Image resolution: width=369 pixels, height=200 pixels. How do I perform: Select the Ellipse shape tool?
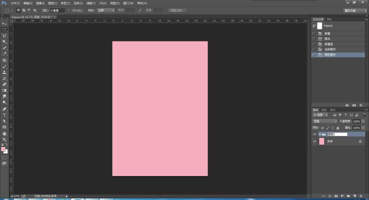(4, 127)
